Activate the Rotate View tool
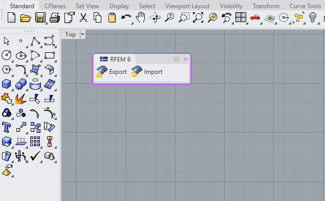The width and height of the screenshot is (325, 201). (155, 17)
